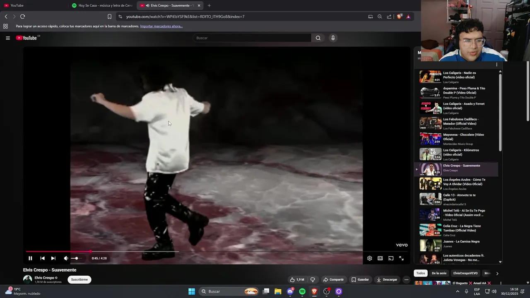The width and height of the screenshot is (530, 298).
Task: Select the ElvisCrespoVEVO filter chip
Action: click(x=465, y=273)
